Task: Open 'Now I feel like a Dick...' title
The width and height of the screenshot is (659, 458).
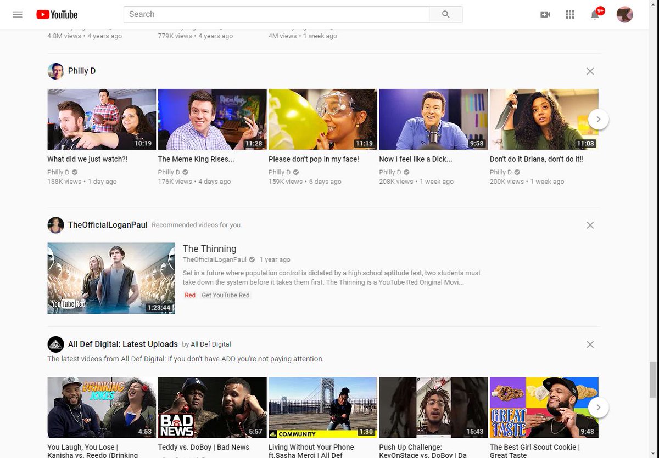Action: pyautogui.click(x=416, y=159)
